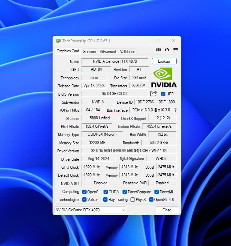Click the Die Size value 294 mm²
The height and width of the screenshot is (246, 231).
coord(139,78)
